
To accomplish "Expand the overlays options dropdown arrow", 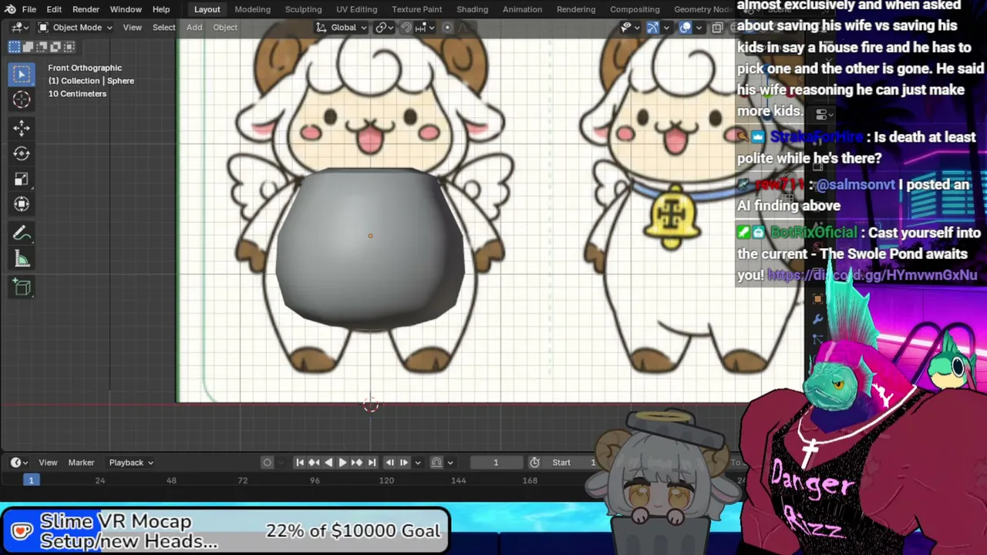I will (699, 28).
